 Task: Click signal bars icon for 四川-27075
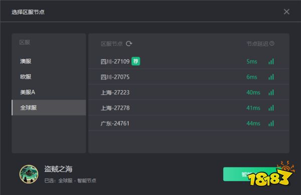[271, 77]
